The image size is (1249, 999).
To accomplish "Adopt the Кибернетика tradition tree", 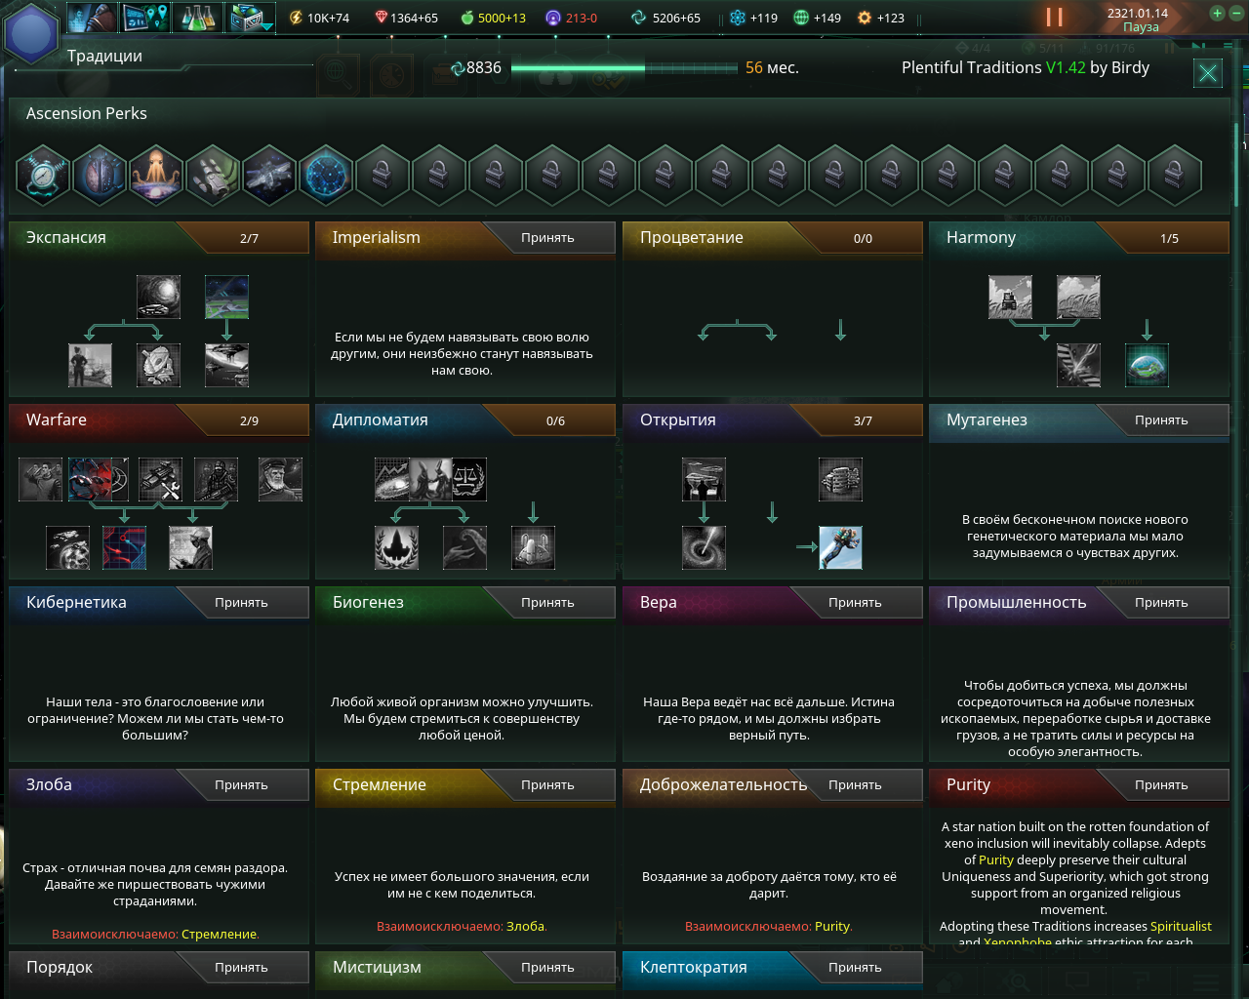I will point(242,603).
